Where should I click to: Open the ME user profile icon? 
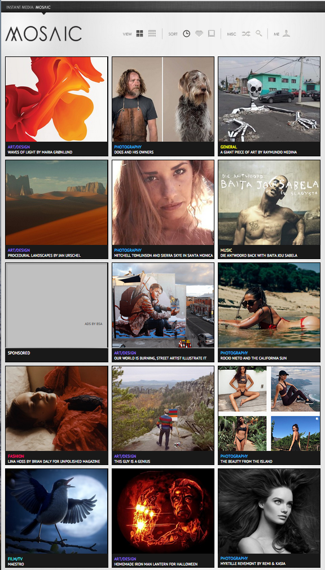287,34
